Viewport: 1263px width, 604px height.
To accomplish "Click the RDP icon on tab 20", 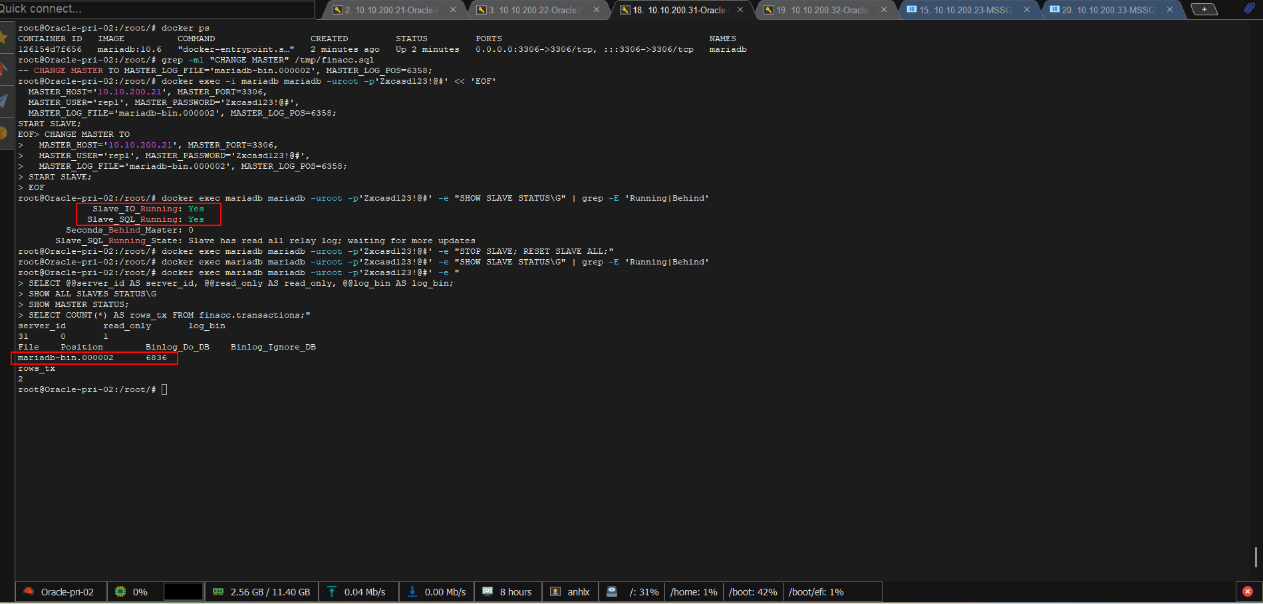I will (x=1055, y=9).
